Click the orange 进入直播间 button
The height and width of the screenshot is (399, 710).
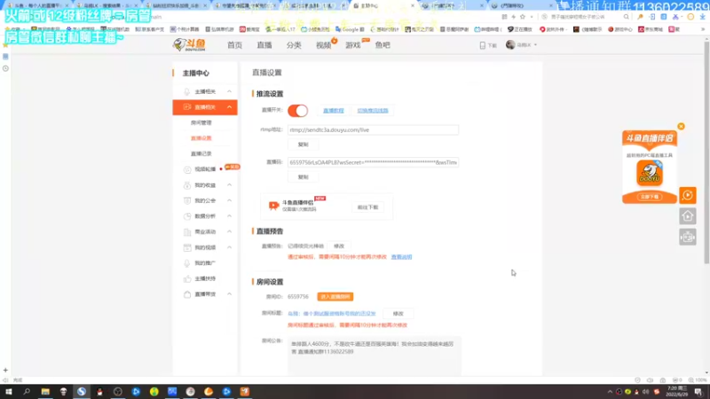tap(335, 297)
